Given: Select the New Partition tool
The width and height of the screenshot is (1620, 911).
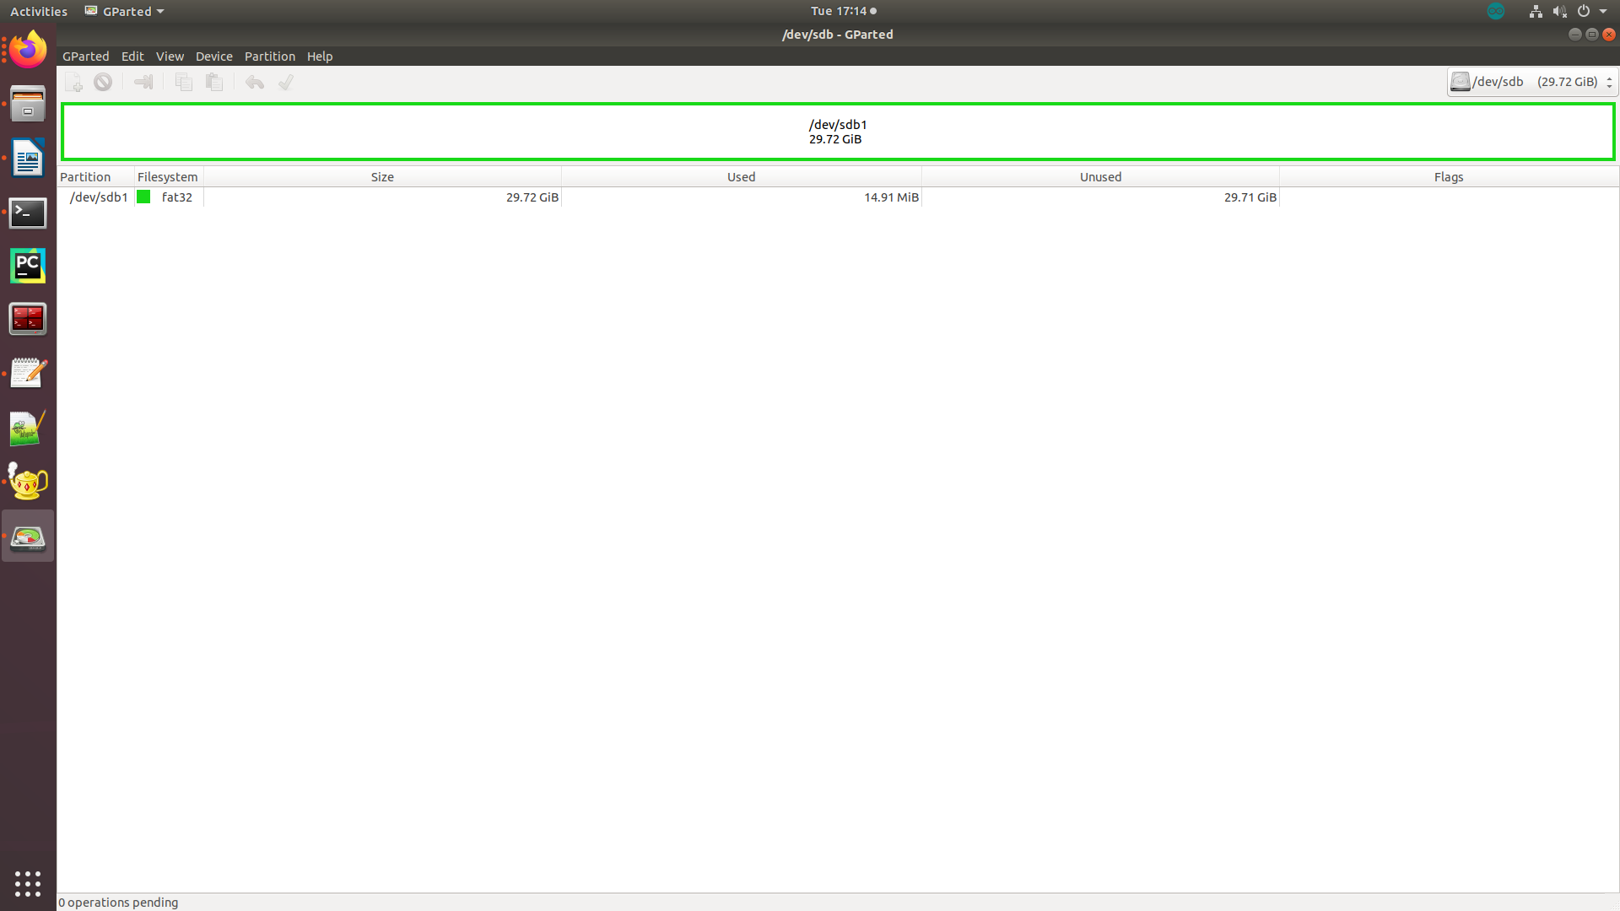Looking at the screenshot, I should (73, 82).
